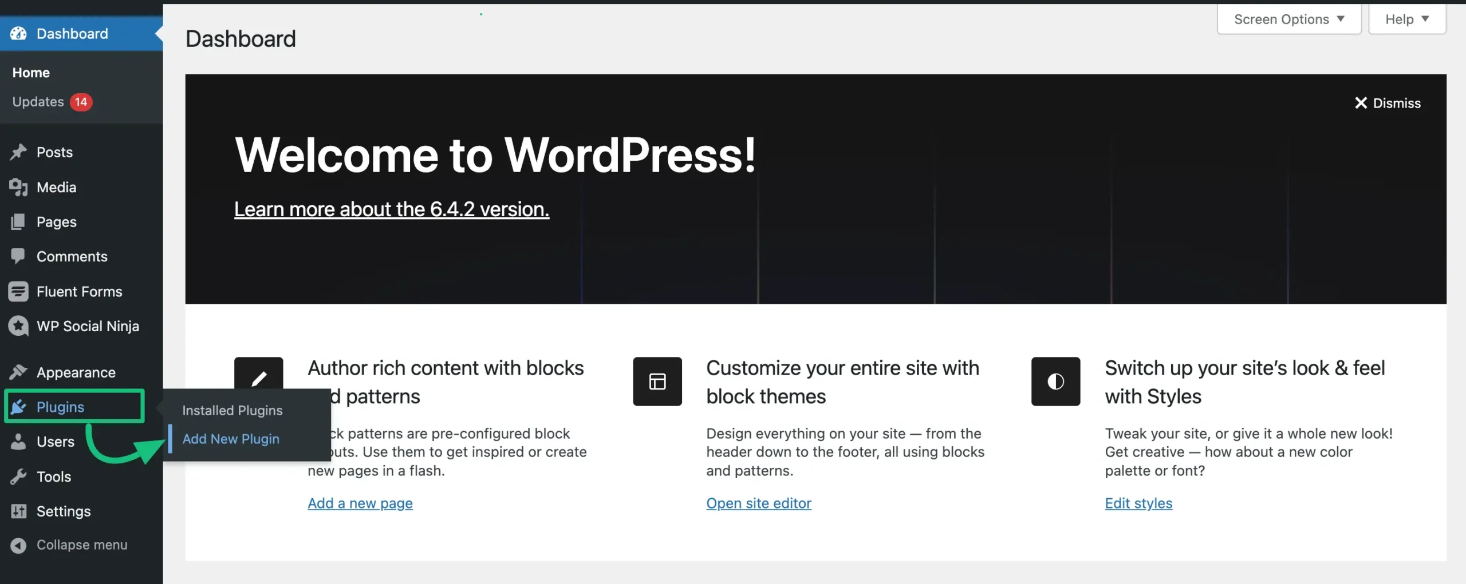The width and height of the screenshot is (1466, 584).
Task: Expand the Screen Options panel
Action: coord(1289,18)
